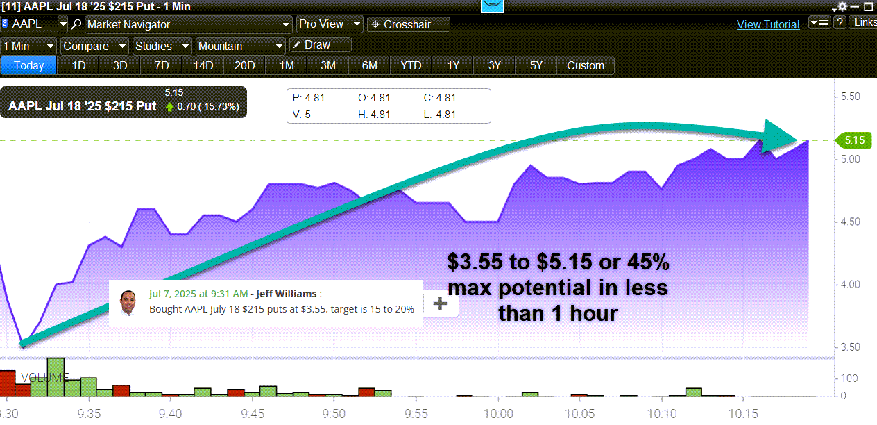Click the 9:35 time axis label

click(x=89, y=412)
